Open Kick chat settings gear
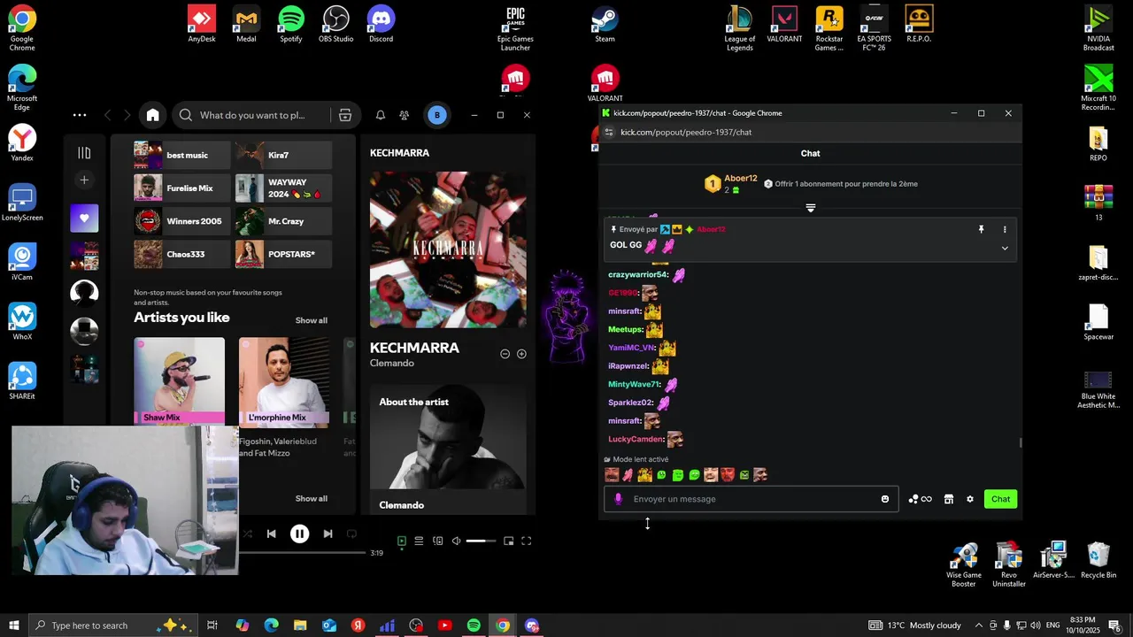1133x637 pixels. [969, 499]
